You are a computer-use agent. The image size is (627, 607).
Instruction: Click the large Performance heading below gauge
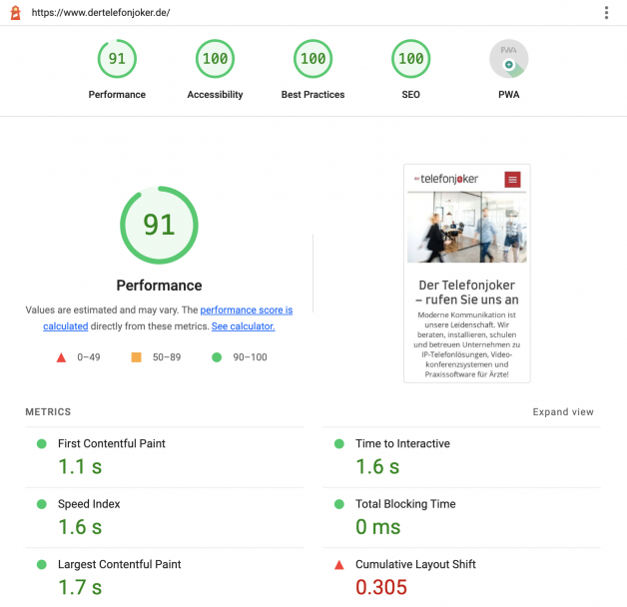[159, 286]
